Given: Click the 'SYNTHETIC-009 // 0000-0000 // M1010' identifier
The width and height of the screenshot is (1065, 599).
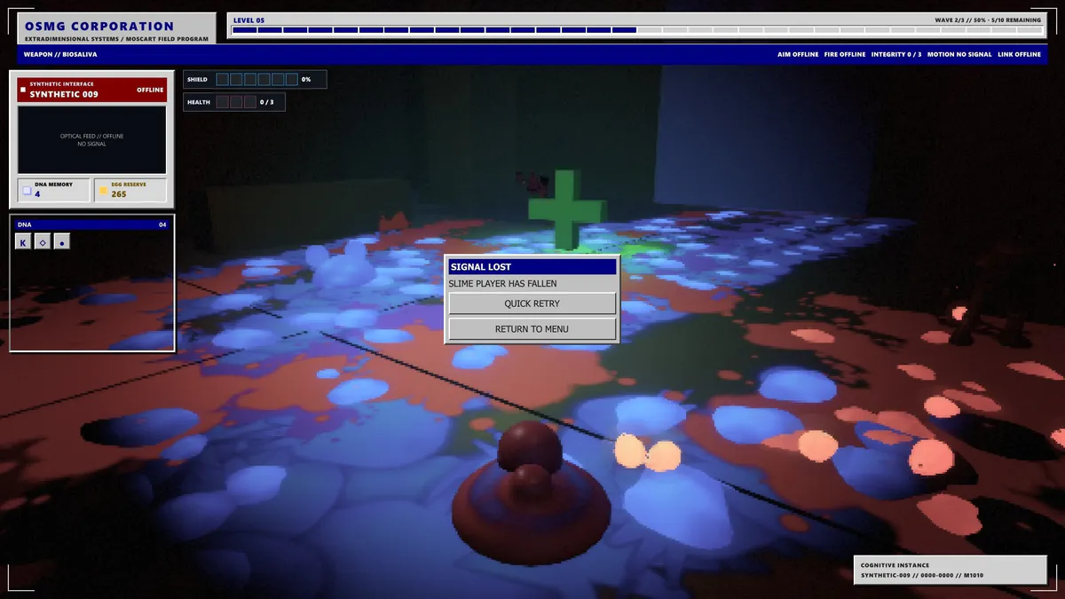Looking at the screenshot, I should click(x=921, y=576).
